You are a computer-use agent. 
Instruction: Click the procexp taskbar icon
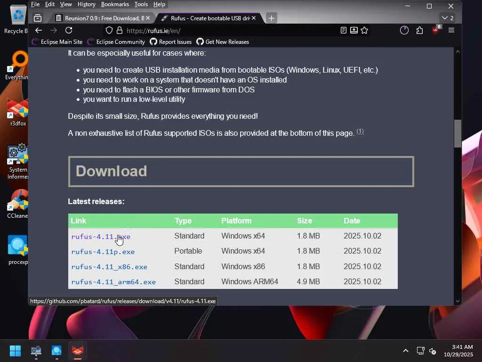tap(56, 351)
